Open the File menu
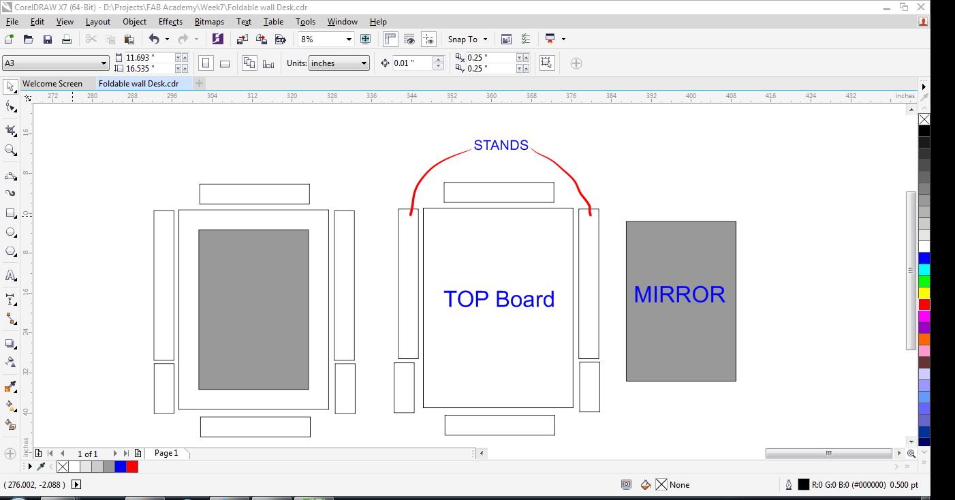 12,22
